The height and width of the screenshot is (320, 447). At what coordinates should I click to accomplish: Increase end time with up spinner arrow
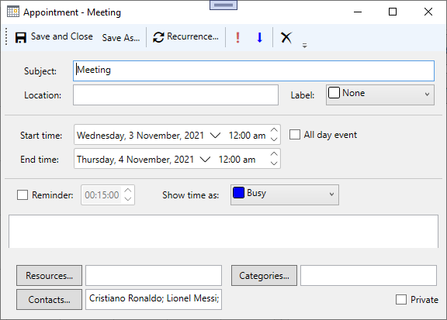point(274,154)
